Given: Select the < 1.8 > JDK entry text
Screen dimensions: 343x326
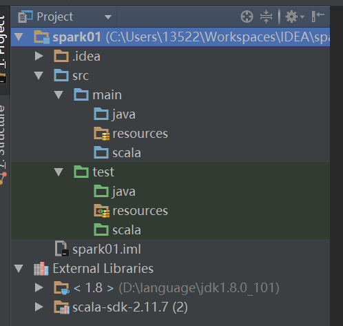Looking at the screenshot, I should 94,288.
